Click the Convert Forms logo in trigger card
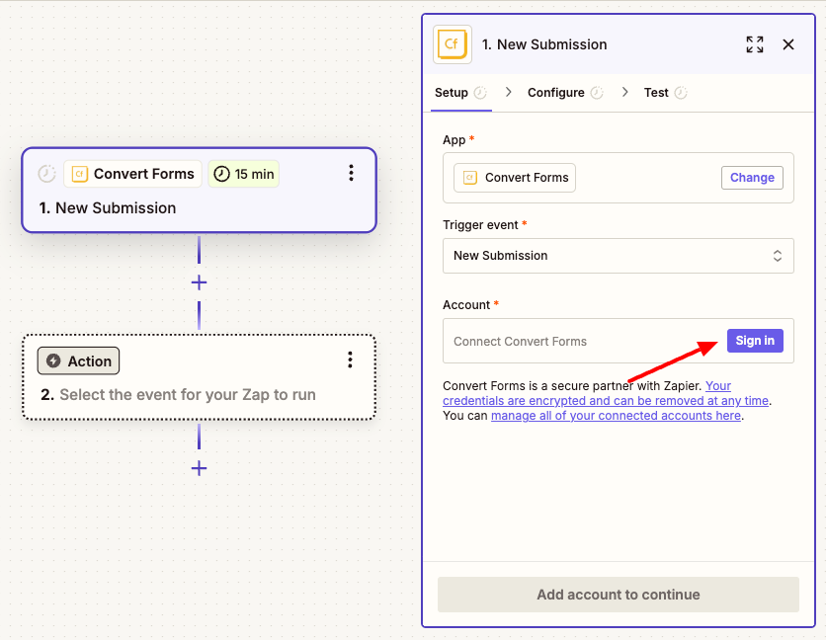826x640 pixels. coord(80,174)
